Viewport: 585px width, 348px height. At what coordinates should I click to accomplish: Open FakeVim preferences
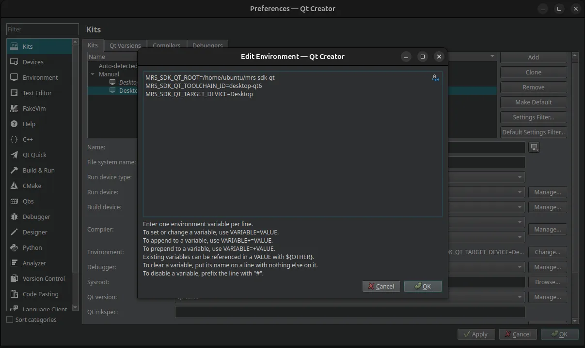point(39,108)
